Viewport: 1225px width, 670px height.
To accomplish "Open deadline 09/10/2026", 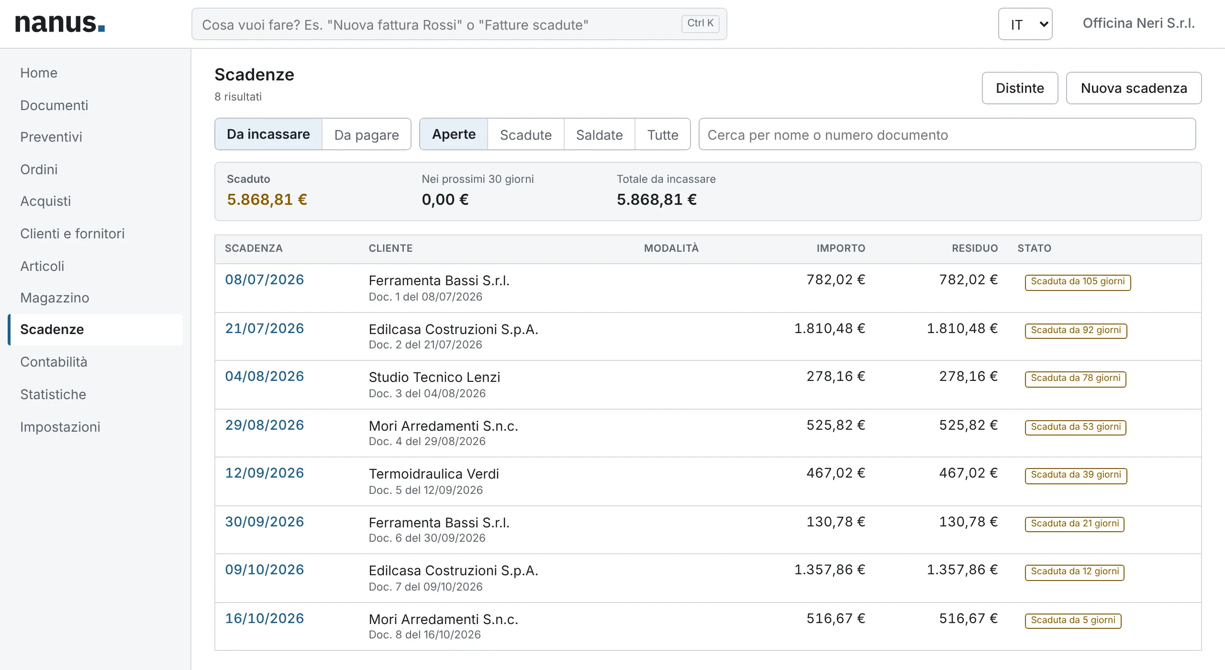I will [x=265, y=569].
